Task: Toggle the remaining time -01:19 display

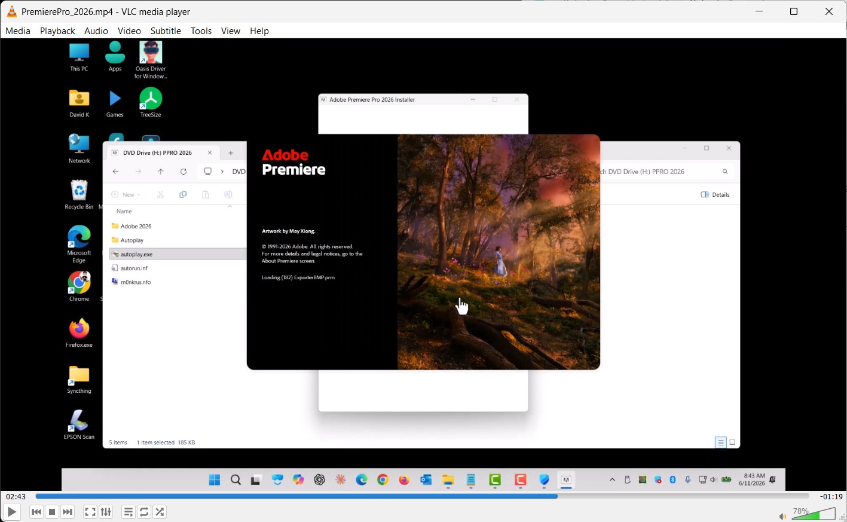Action: pyautogui.click(x=831, y=496)
